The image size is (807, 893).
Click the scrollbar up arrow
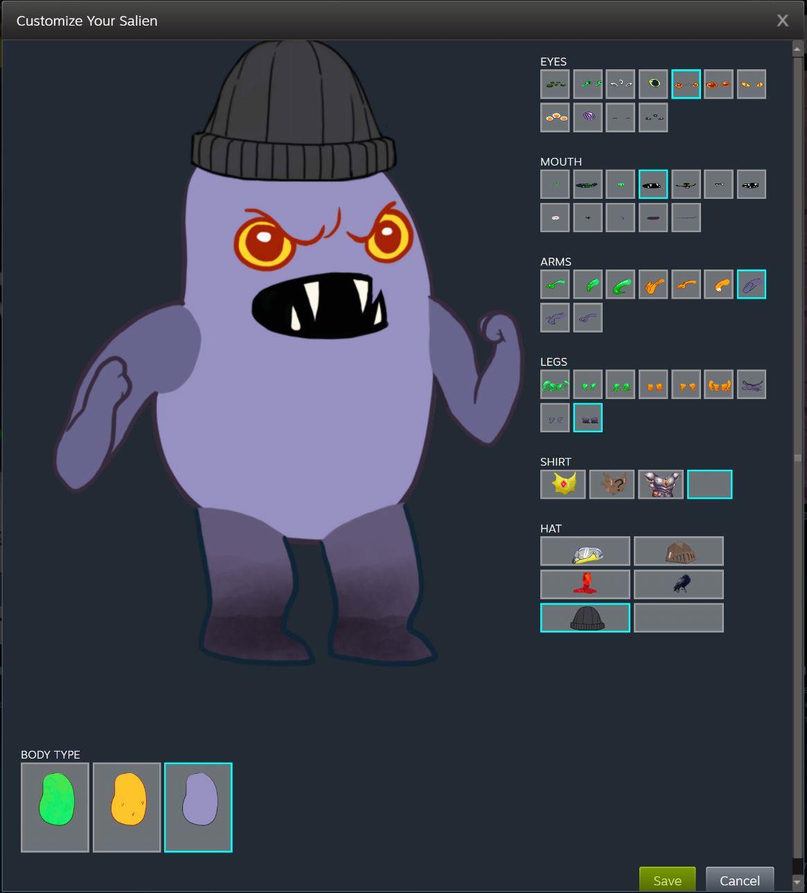(x=798, y=48)
